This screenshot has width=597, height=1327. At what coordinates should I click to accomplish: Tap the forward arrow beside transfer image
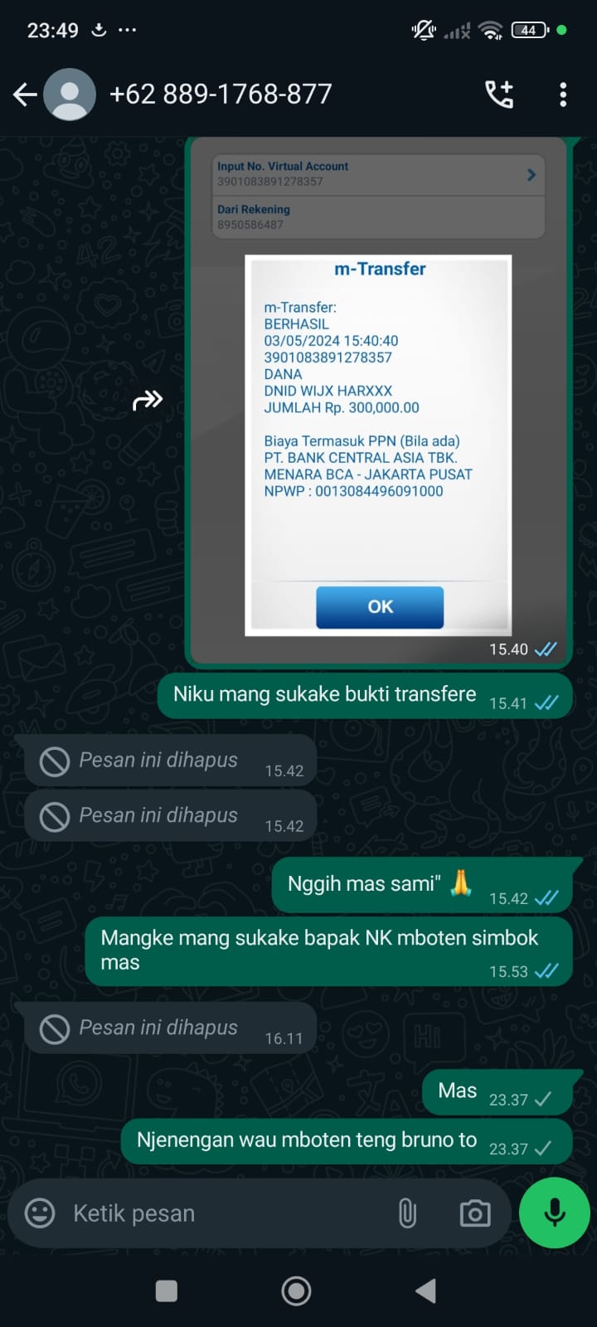(x=148, y=401)
